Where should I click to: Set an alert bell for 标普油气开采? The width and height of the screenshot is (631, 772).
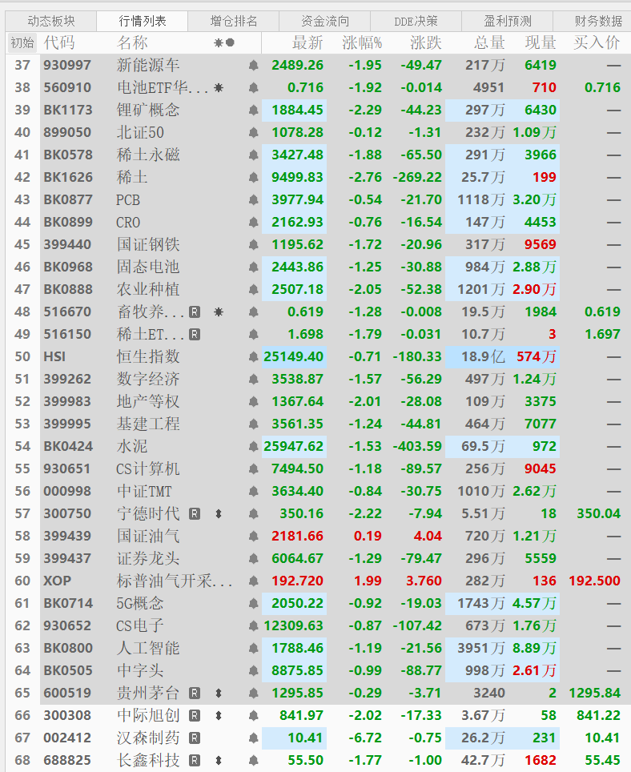pos(254,581)
